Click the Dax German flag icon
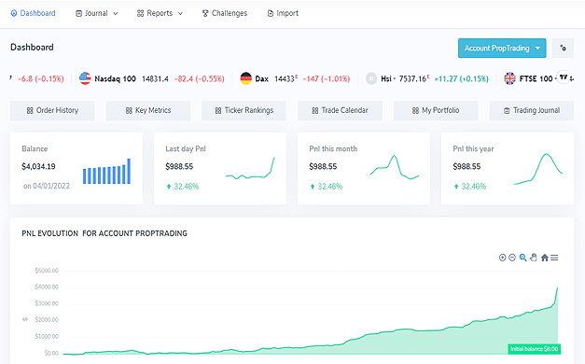Viewport: 585px width, 364px height. point(246,78)
